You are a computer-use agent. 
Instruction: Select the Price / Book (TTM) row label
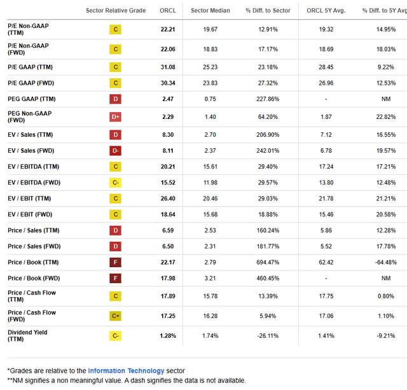tap(33, 262)
